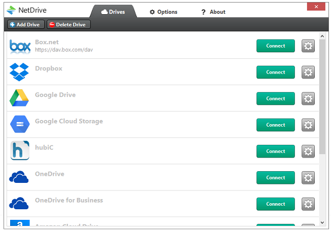Click the scrollbar down arrow
331x232 pixels.
[x=322, y=222]
